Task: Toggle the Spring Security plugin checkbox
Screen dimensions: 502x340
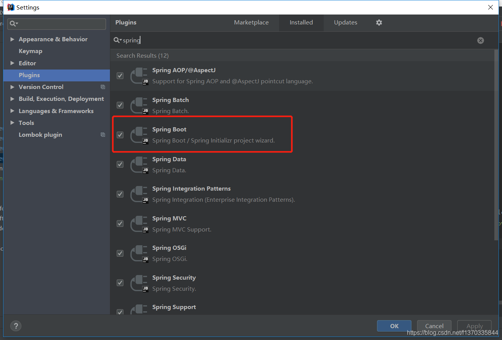Action: pyautogui.click(x=120, y=283)
